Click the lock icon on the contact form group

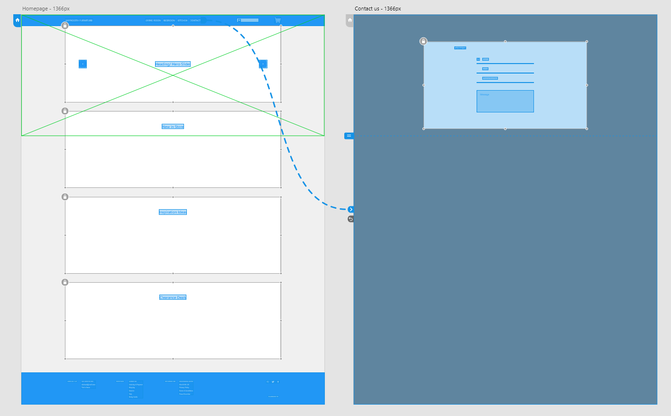click(423, 41)
